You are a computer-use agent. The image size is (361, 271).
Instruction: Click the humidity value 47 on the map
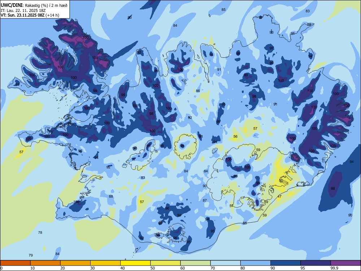click(x=279, y=197)
